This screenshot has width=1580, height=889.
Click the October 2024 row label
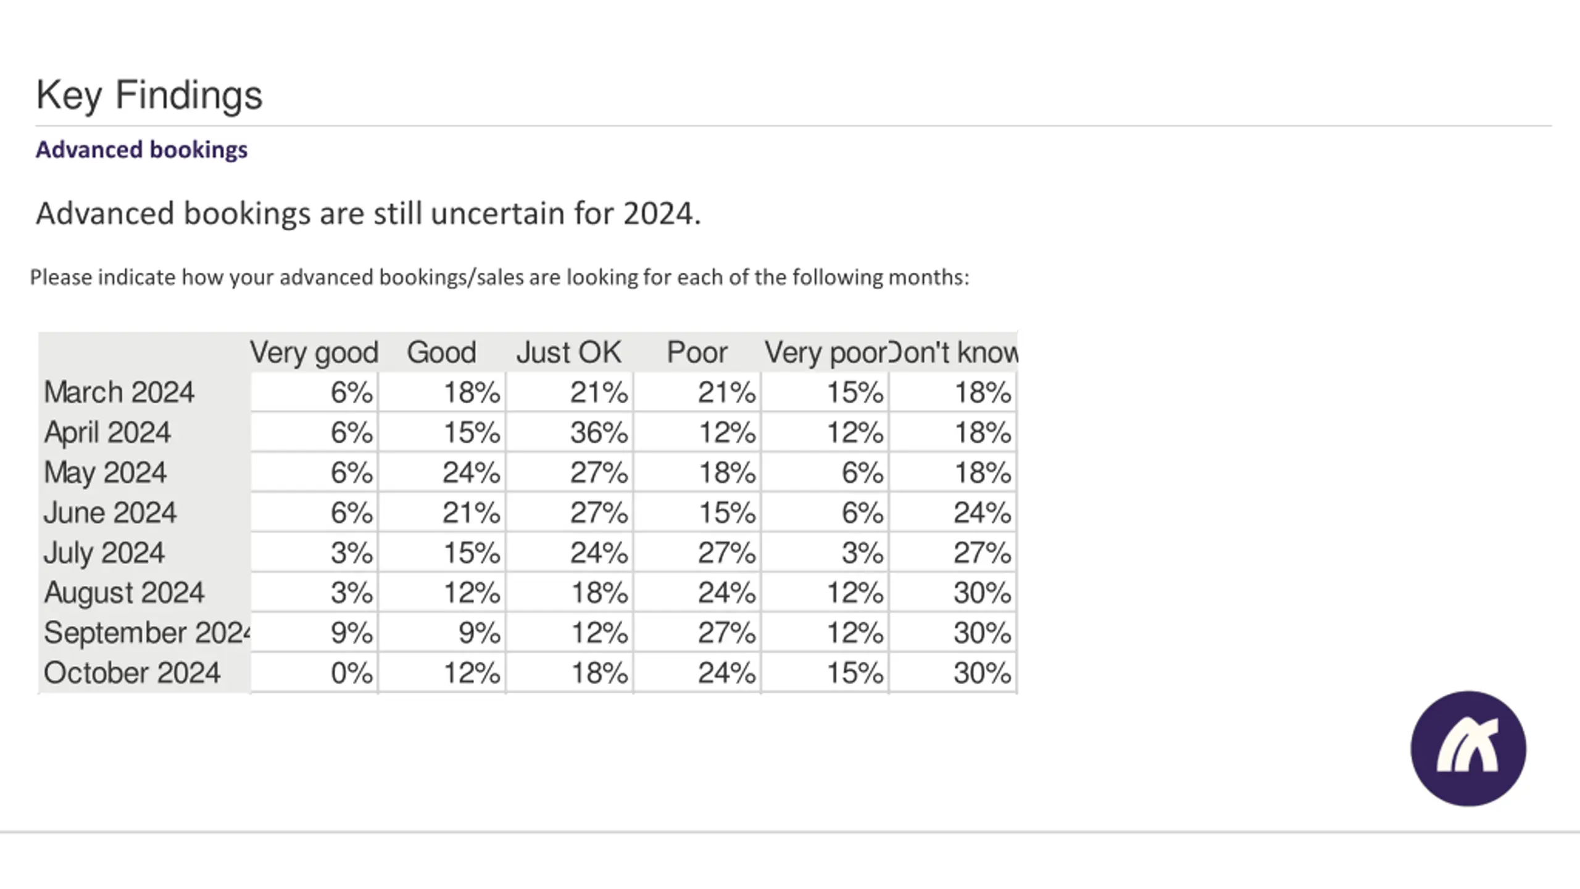pyautogui.click(x=131, y=673)
